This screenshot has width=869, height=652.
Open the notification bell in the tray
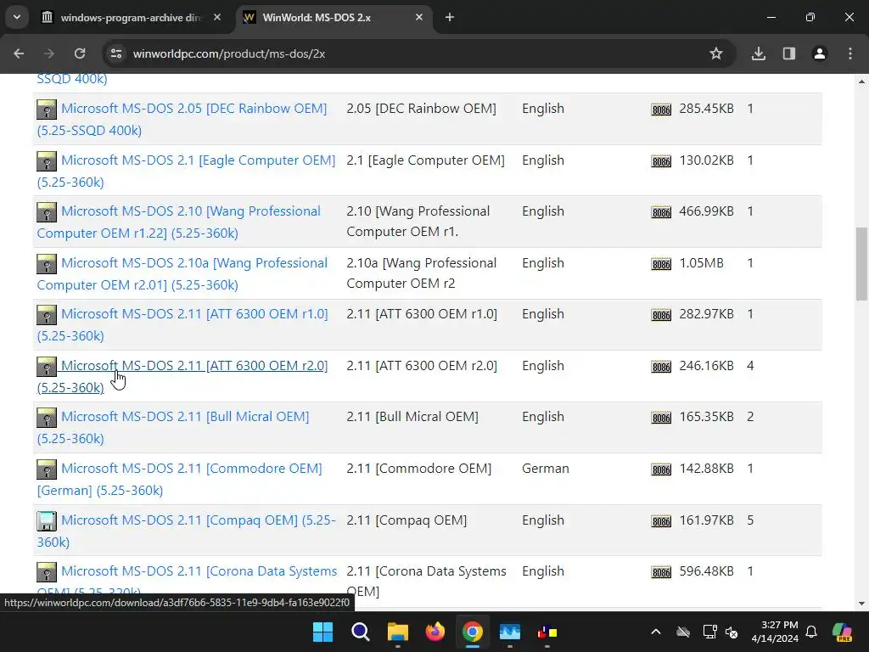tap(811, 632)
